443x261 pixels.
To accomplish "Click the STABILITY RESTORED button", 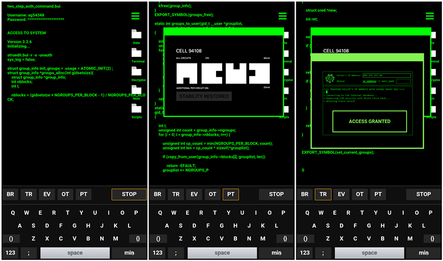I will click(203, 97).
